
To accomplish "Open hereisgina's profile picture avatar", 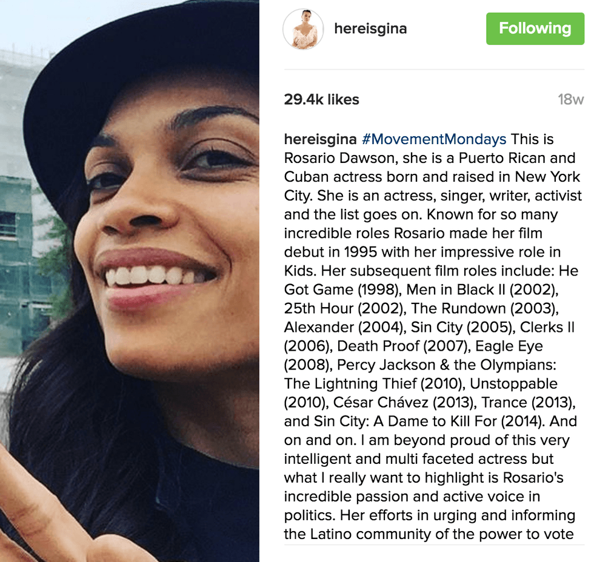I will 303,29.
